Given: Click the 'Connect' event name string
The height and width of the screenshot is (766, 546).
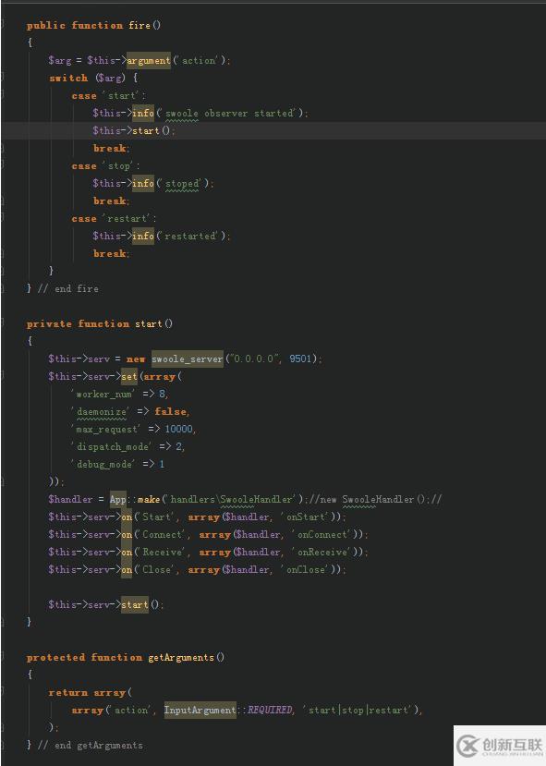Looking at the screenshot, I should click(x=163, y=534).
